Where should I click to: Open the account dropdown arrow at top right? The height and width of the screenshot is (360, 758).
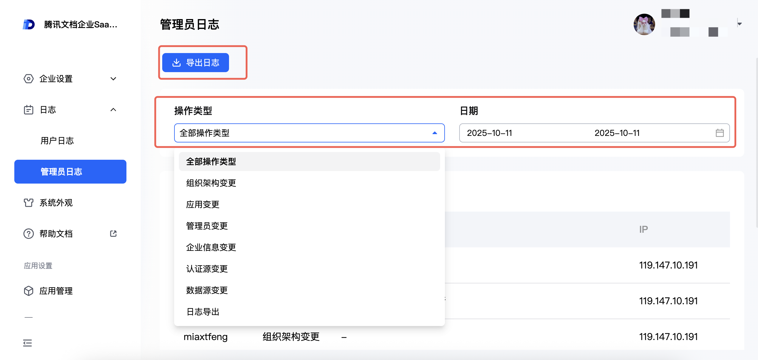(x=740, y=24)
